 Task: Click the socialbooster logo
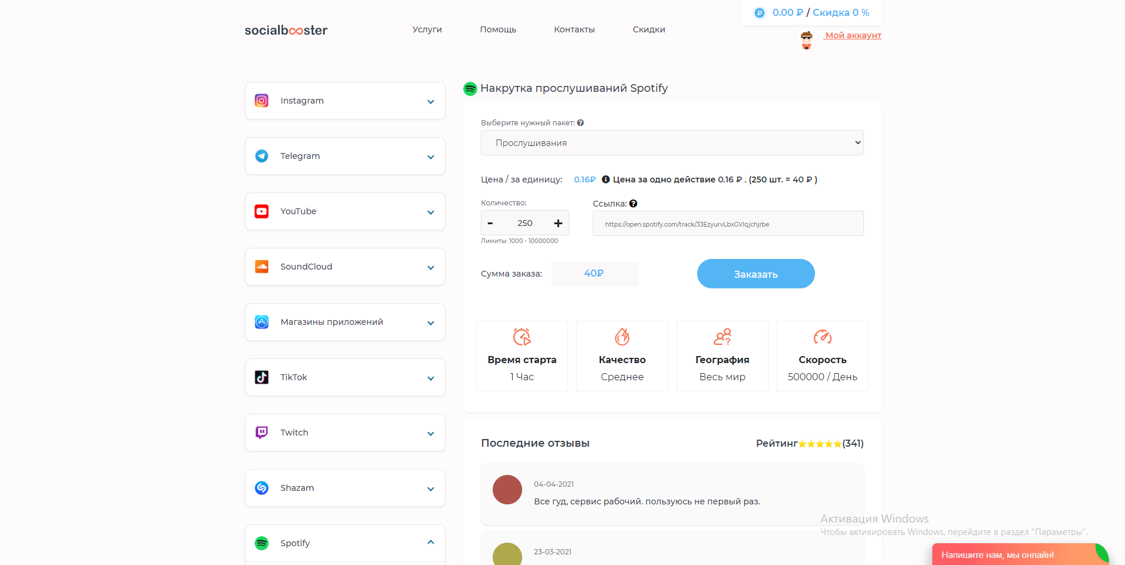(x=286, y=30)
